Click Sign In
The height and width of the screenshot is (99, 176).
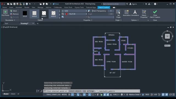click(133, 4)
